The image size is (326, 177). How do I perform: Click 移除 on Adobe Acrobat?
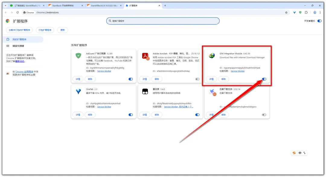pyautogui.click(x=157, y=79)
